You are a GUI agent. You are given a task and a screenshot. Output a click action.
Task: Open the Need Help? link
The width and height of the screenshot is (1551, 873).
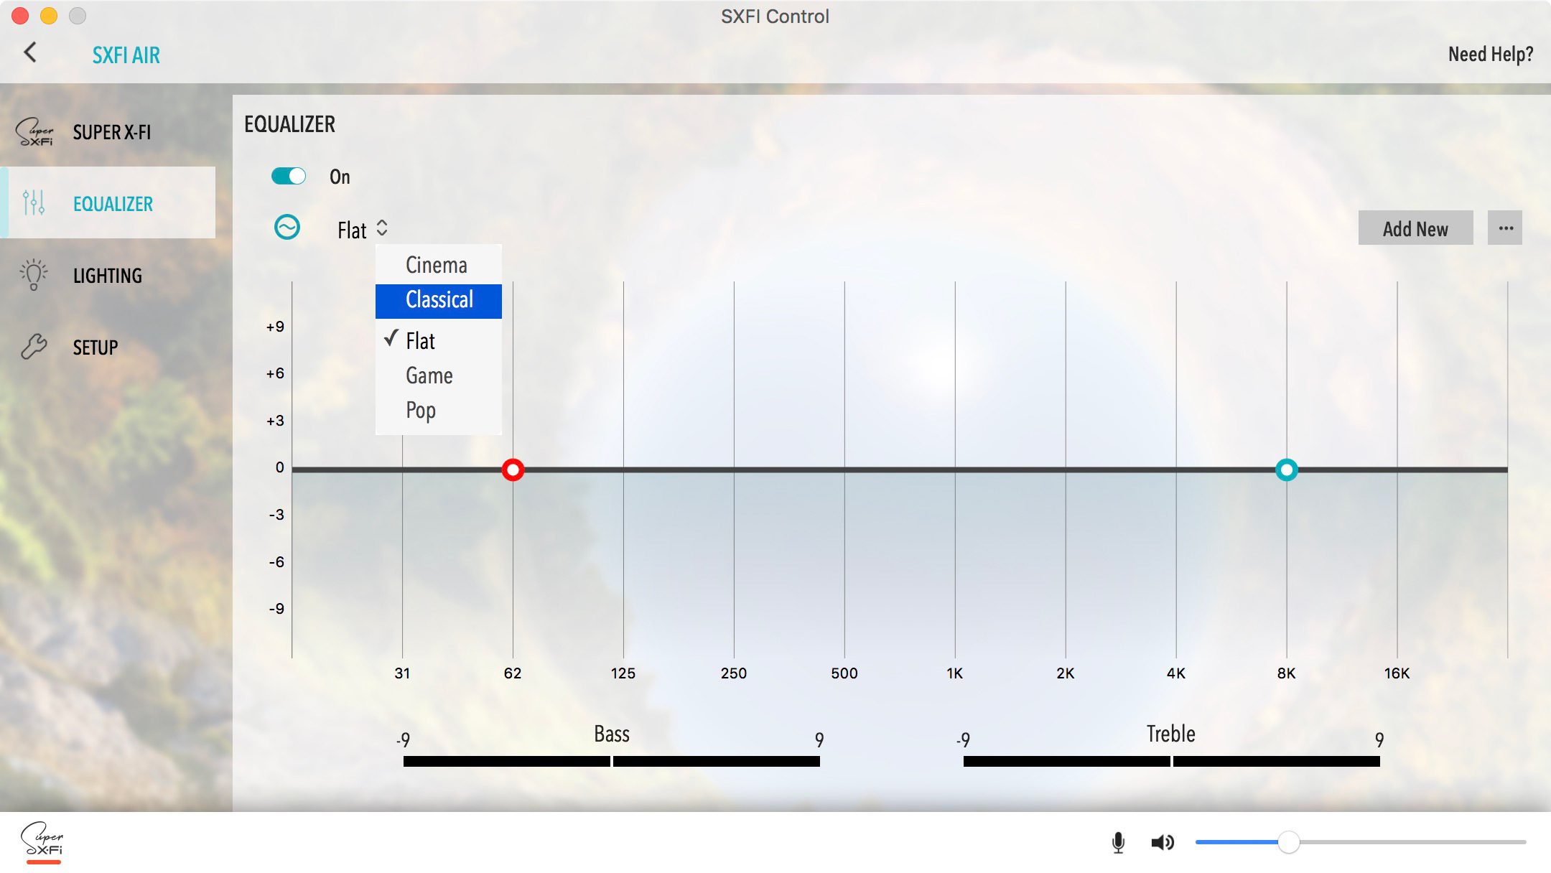1490,55
